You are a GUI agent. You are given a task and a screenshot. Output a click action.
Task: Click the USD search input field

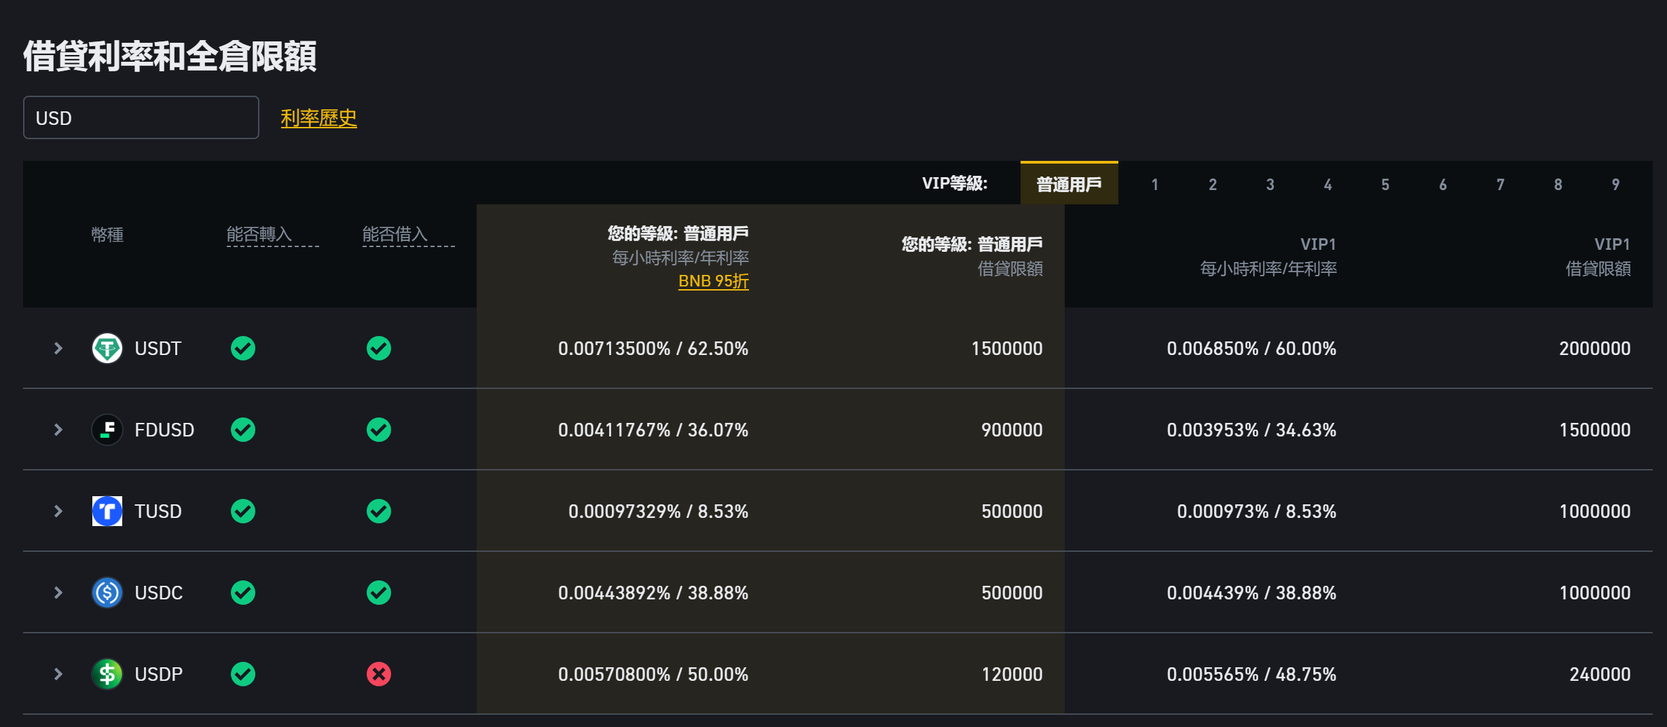coord(141,118)
